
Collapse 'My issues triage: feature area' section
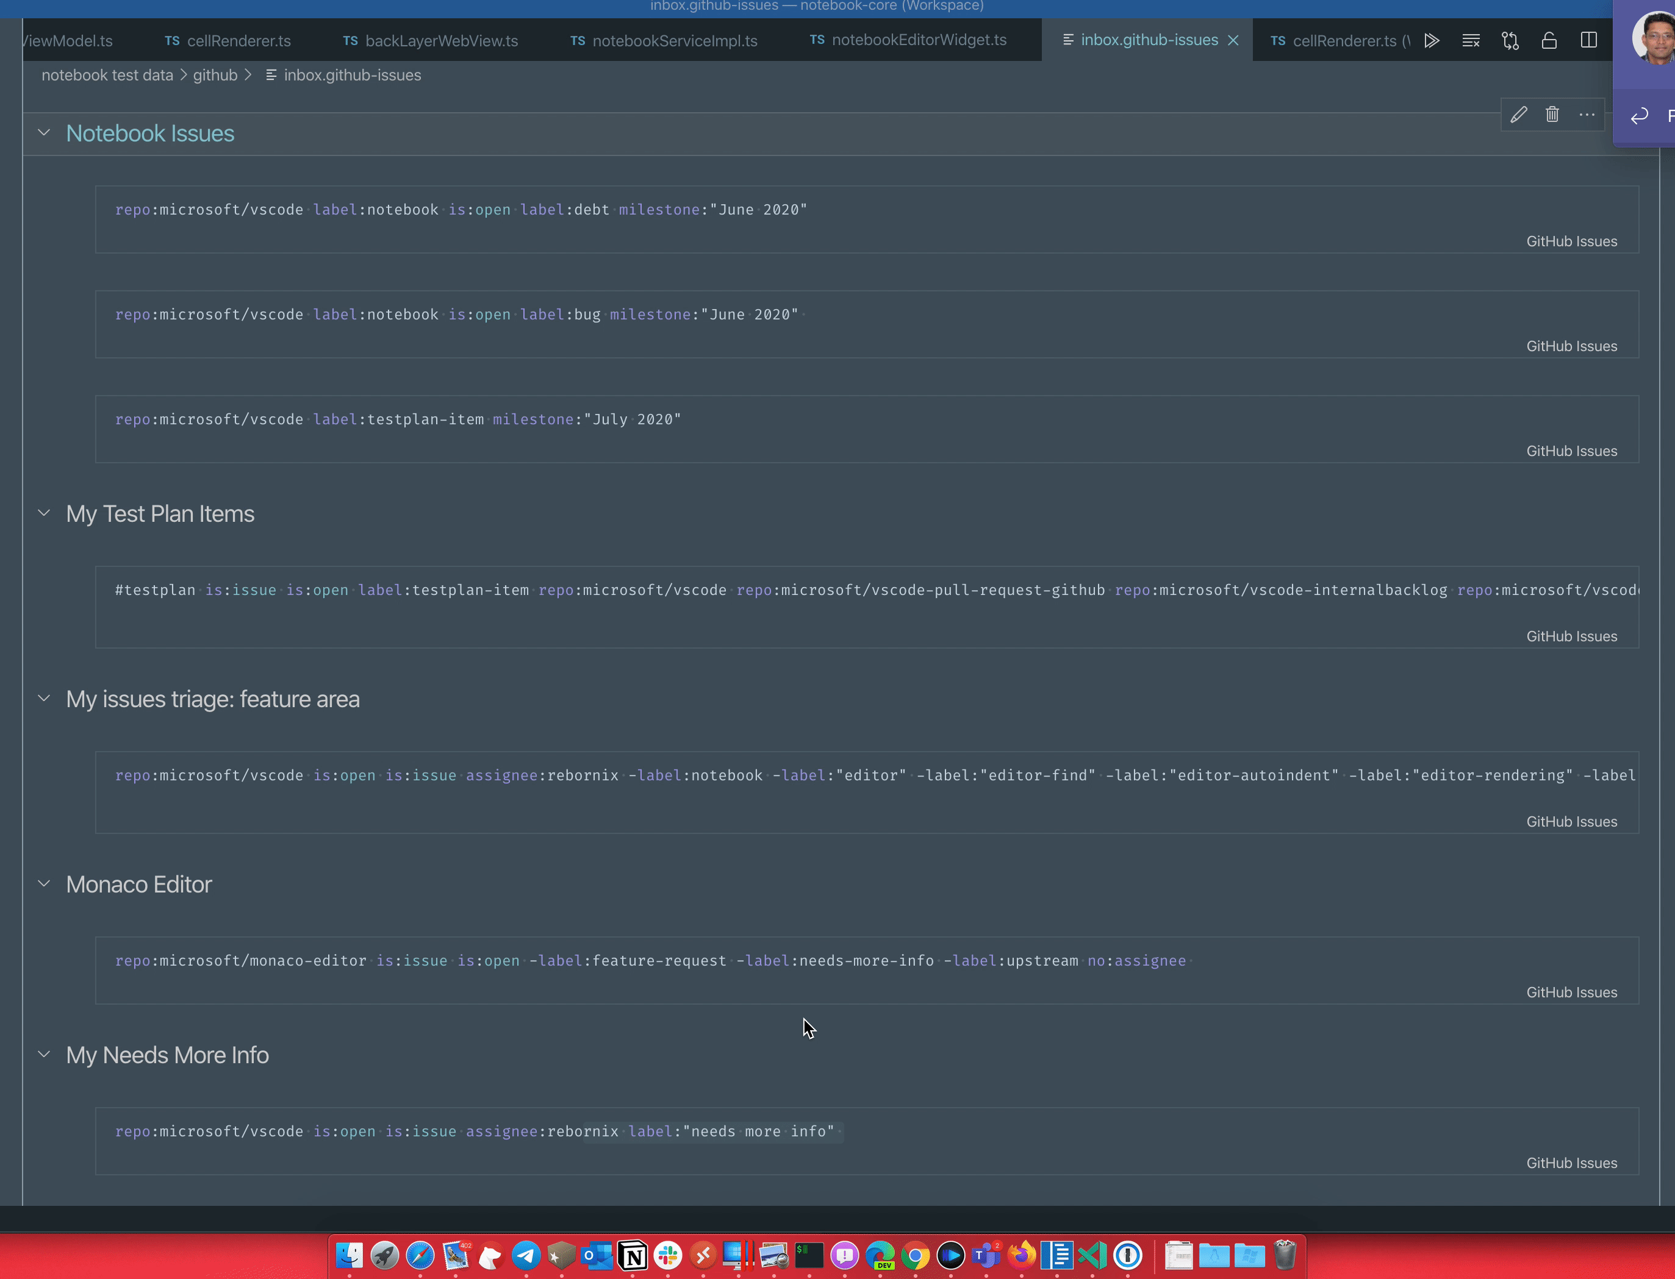pyautogui.click(x=44, y=699)
